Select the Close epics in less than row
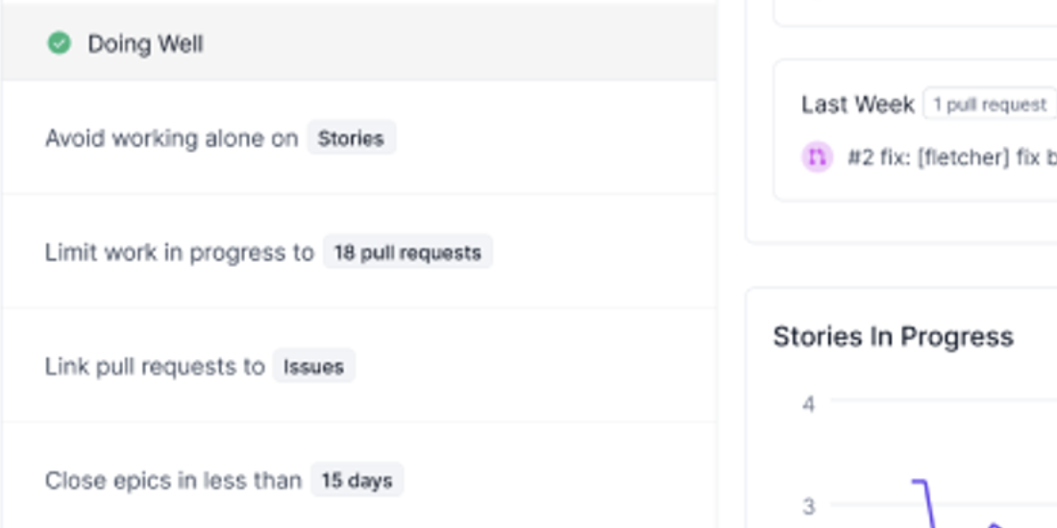1057x528 pixels. coord(173,480)
